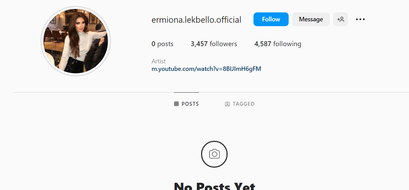The height and width of the screenshot is (190, 409).
Task: Switch to the TAGGED tab
Action: click(x=240, y=104)
